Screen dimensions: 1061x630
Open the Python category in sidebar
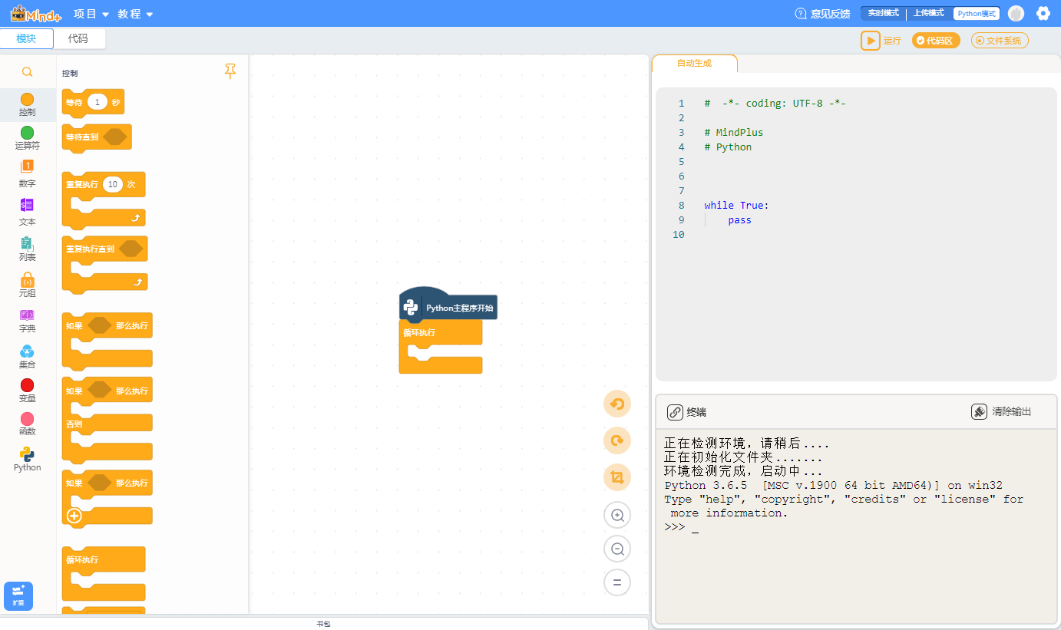(28, 459)
